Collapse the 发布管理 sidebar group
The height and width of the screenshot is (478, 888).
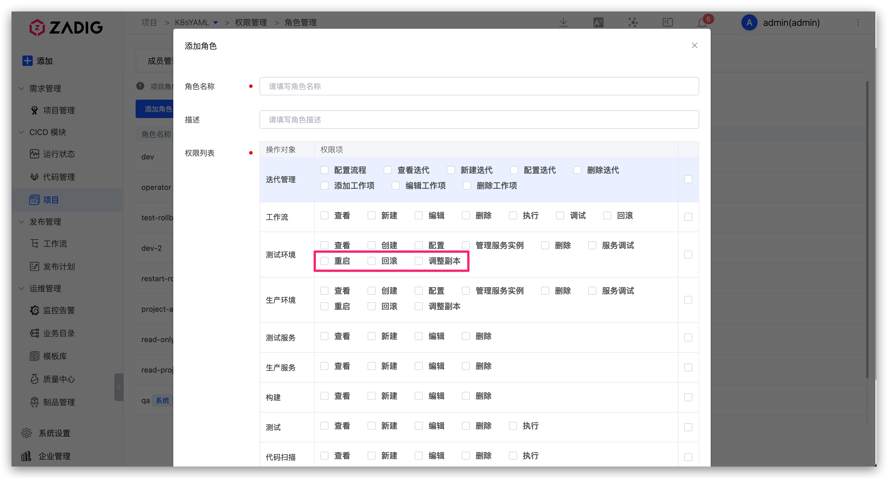21,221
